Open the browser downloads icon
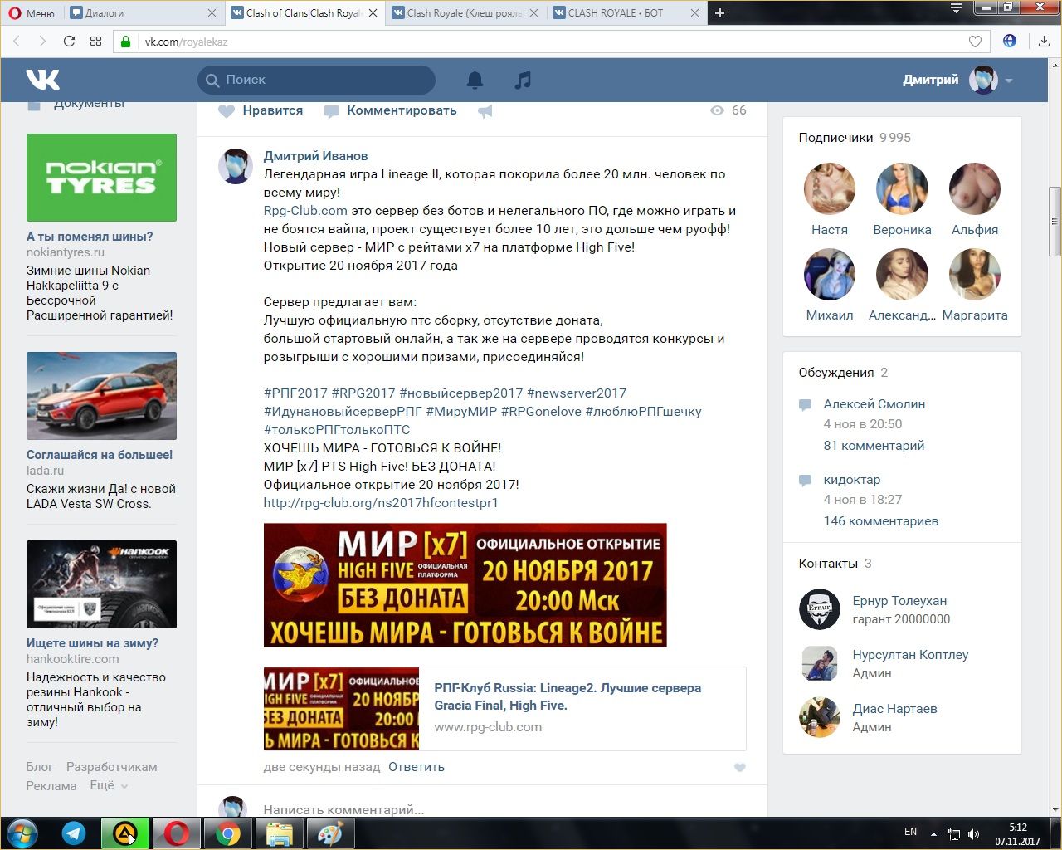Screen dimensions: 1062x850 tap(1044, 42)
